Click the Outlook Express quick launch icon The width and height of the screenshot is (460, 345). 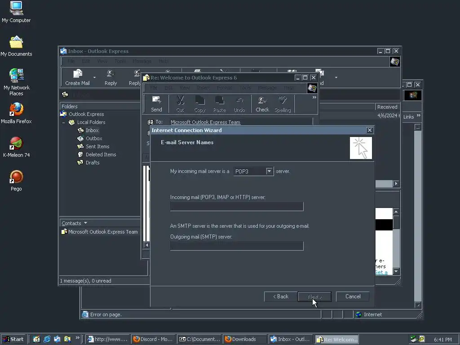57,339
